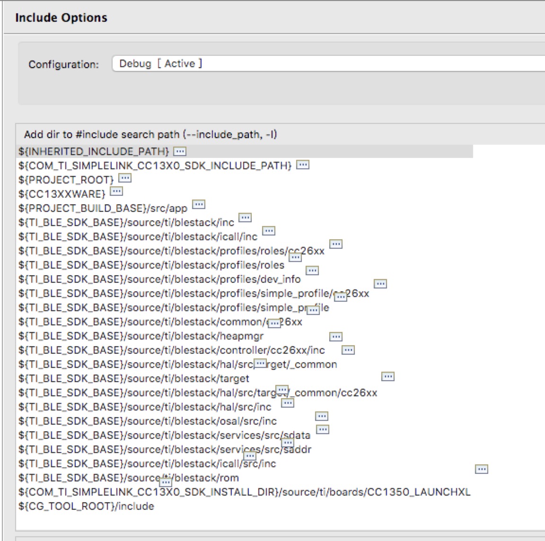The width and height of the screenshot is (545, 541).
Task: Edit controller/cc26xx/inc path via ellipsis icon
Action: (348, 350)
